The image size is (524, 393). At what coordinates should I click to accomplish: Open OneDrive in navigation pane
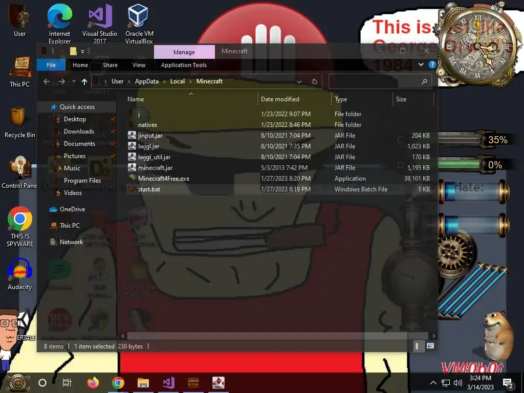(x=72, y=209)
